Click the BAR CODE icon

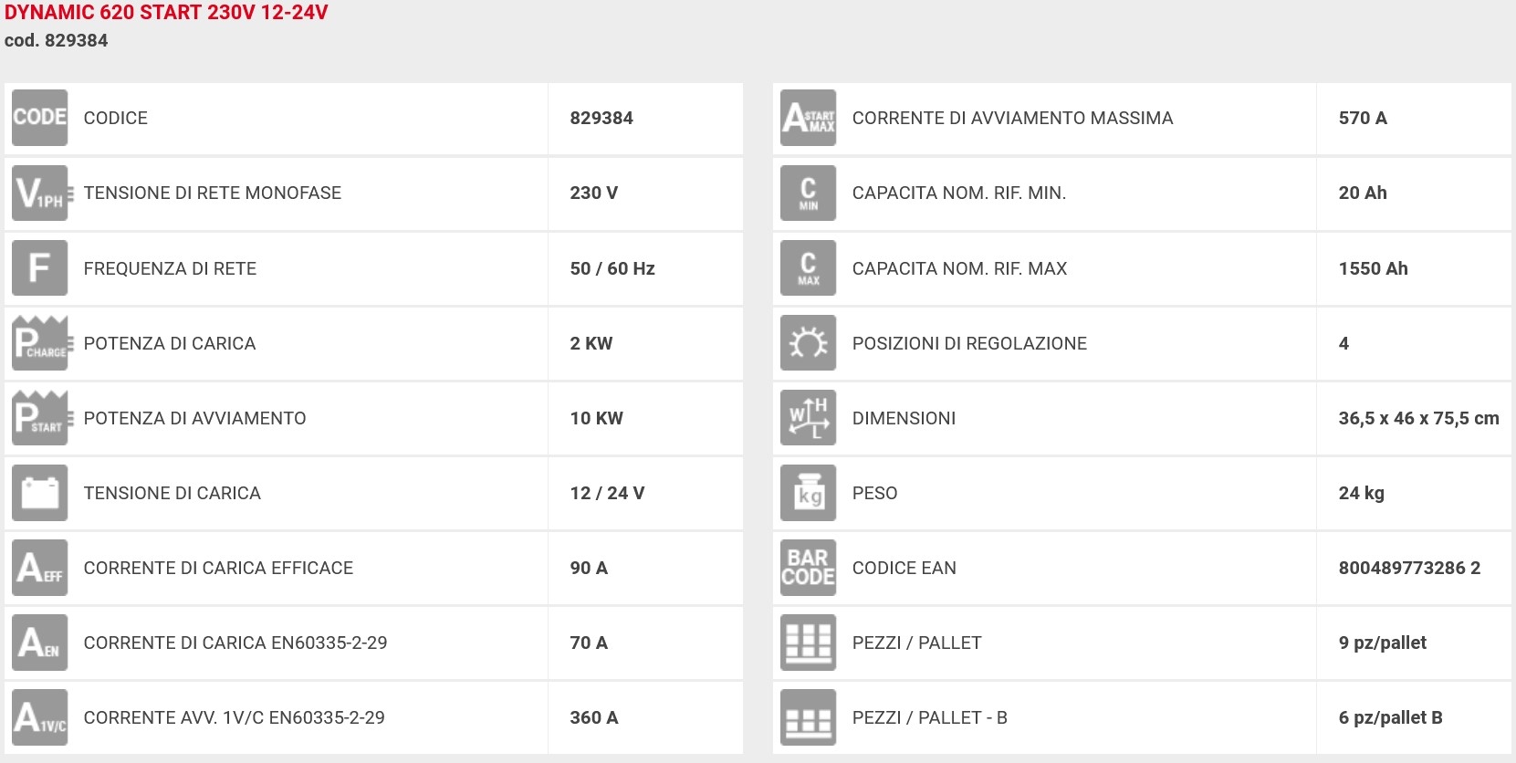[x=809, y=568]
